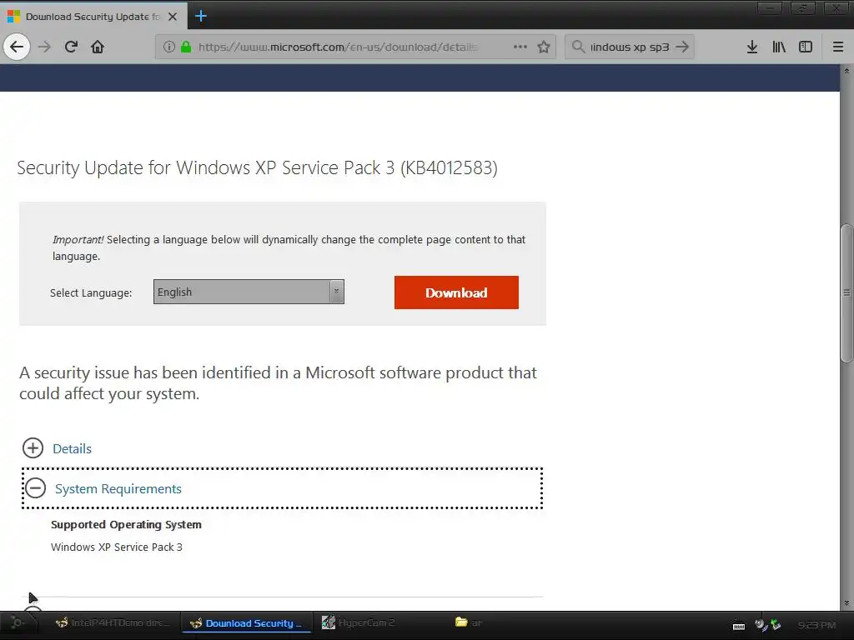Click the Details plus circle icon
The height and width of the screenshot is (640, 854).
33,447
